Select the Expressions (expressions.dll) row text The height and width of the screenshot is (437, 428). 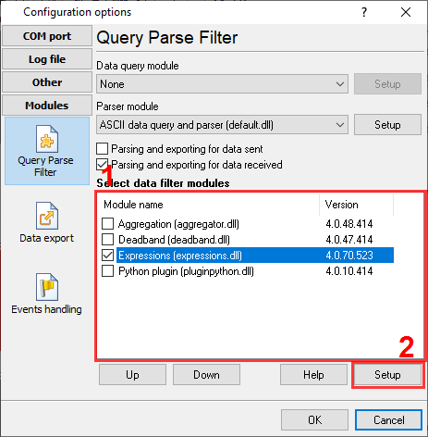[180, 256]
